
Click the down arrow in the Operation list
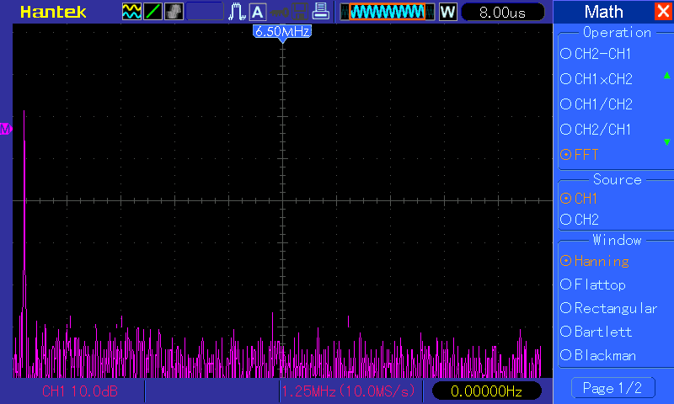(x=666, y=142)
